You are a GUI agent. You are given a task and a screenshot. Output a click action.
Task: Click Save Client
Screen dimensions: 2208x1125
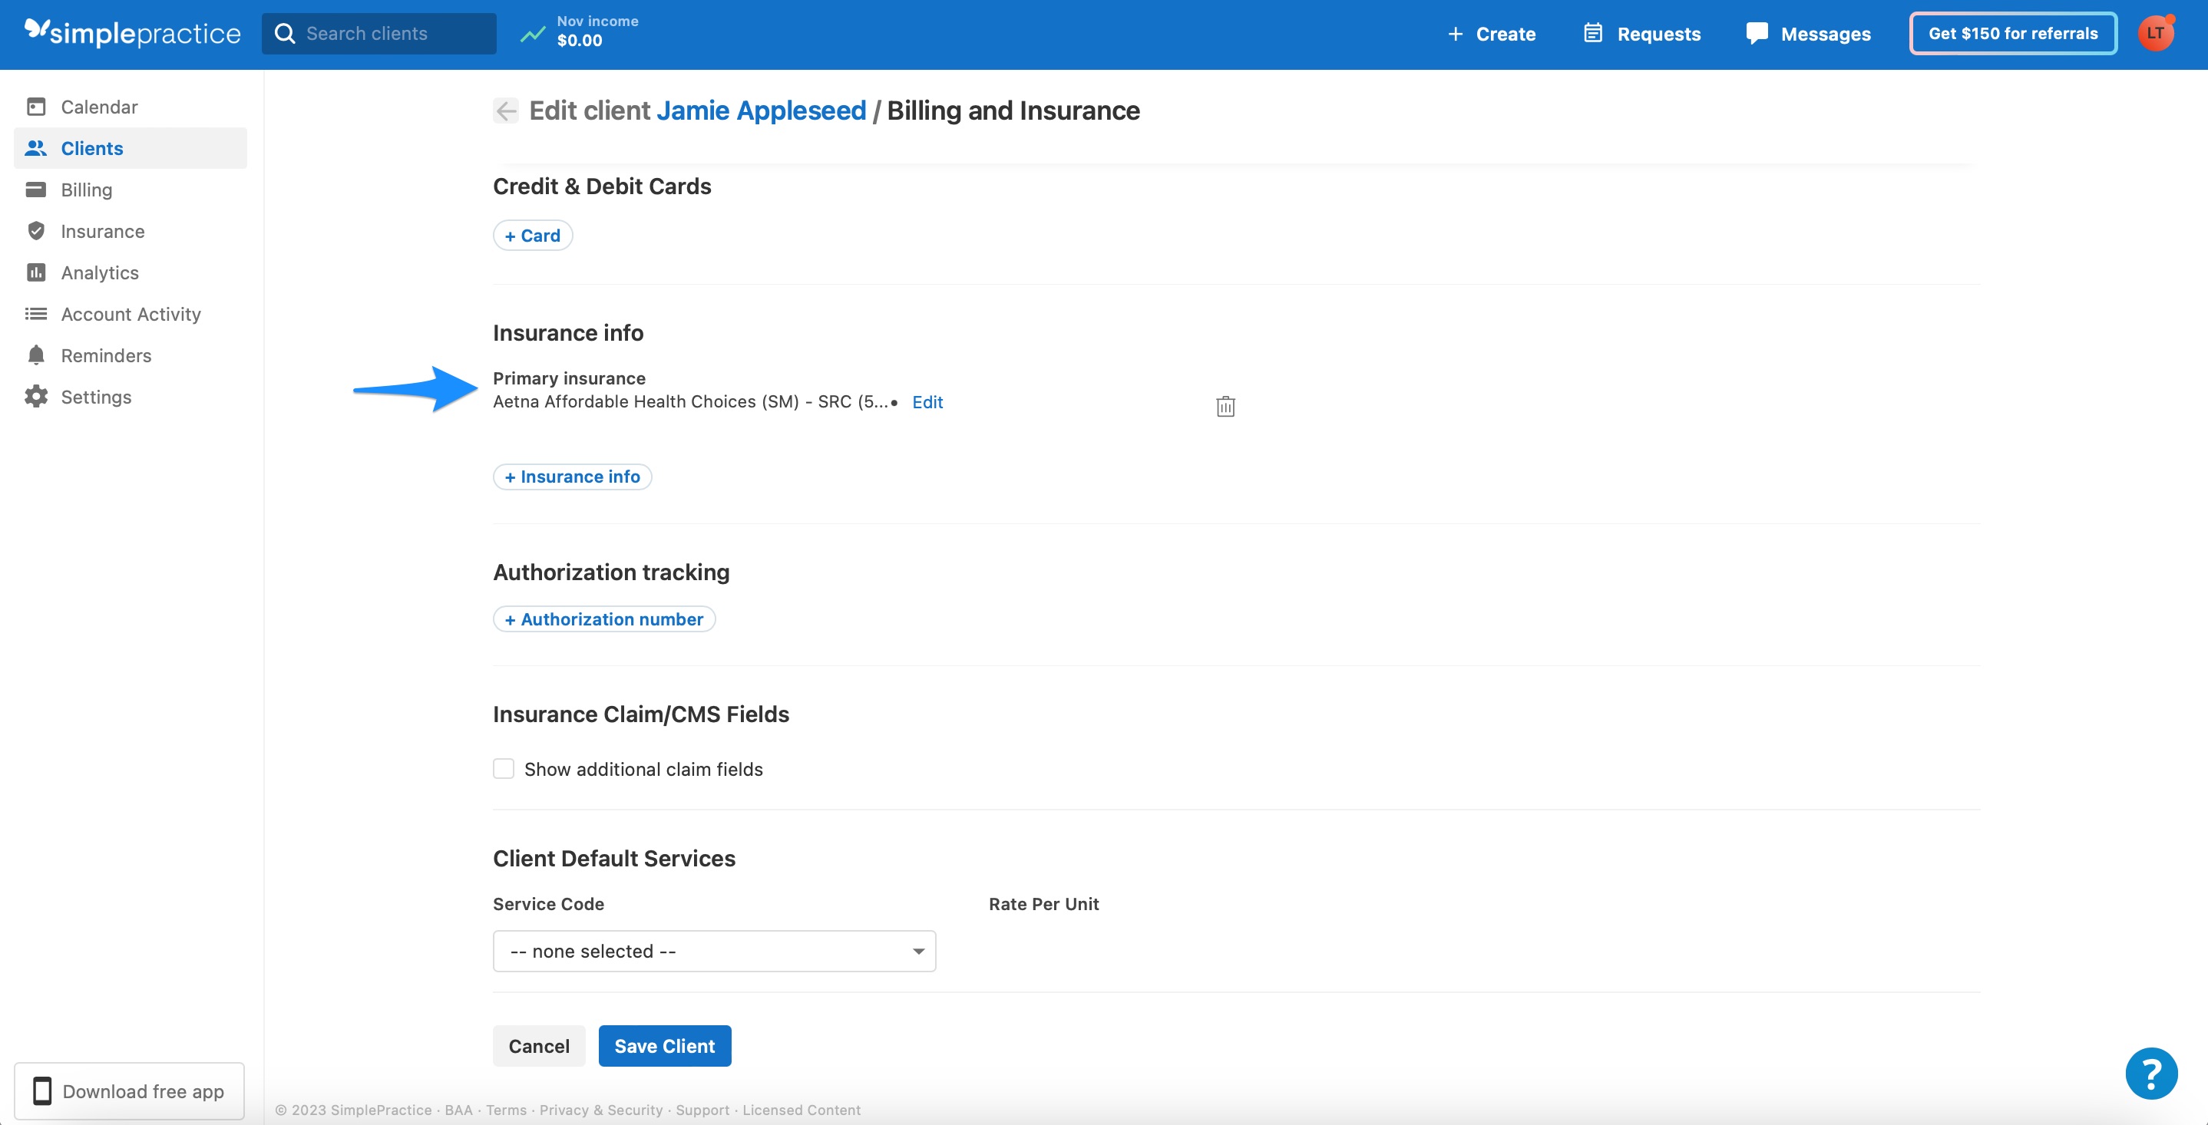pyautogui.click(x=664, y=1045)
